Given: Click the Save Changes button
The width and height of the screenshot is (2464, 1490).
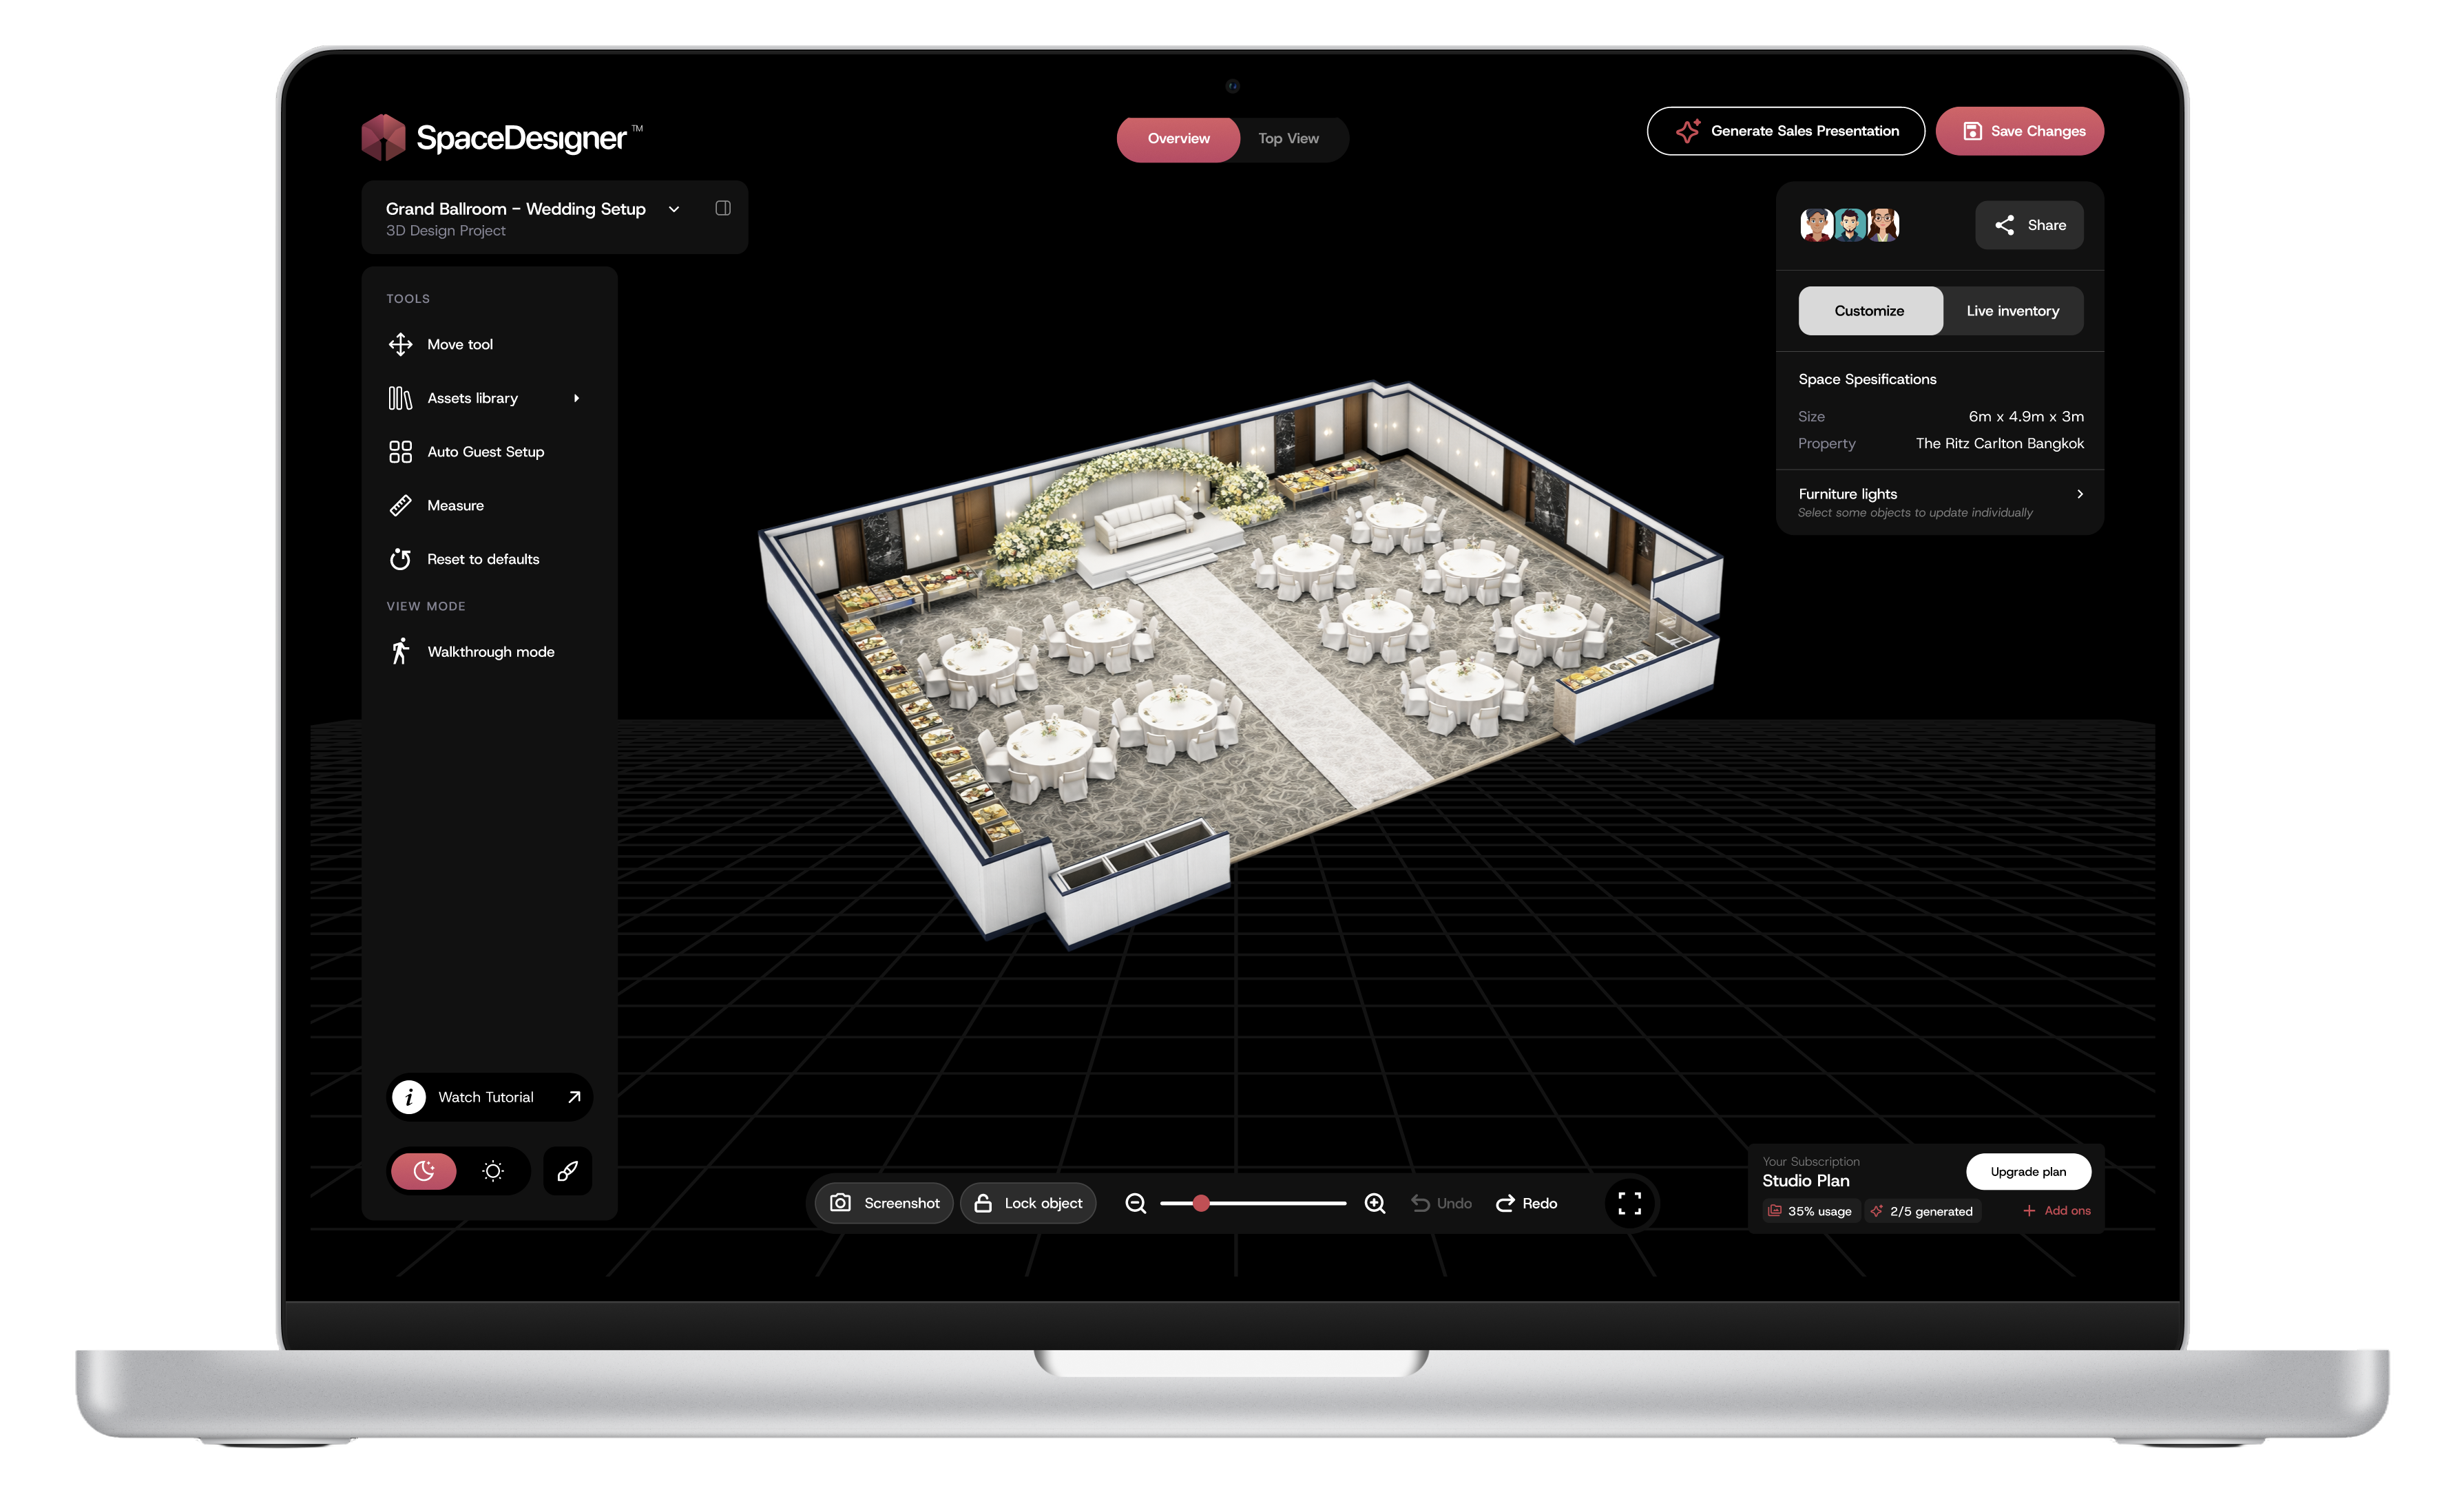Looking at the screenshot, I should tap(2019, 131).
